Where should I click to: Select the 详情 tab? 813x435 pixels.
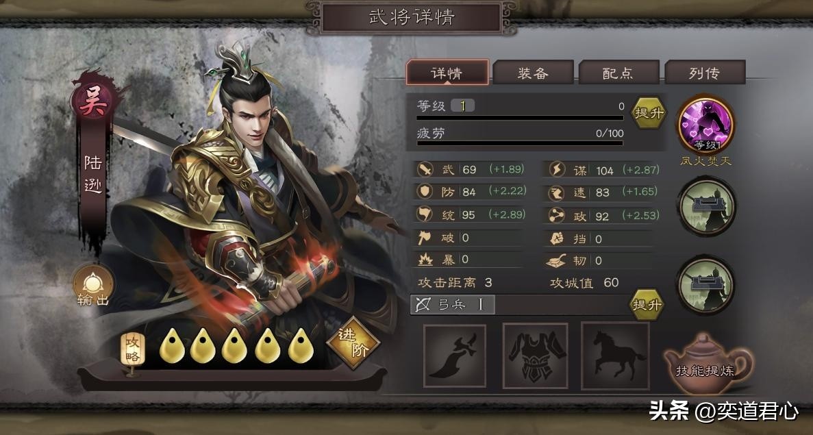[x=447, y=73]
